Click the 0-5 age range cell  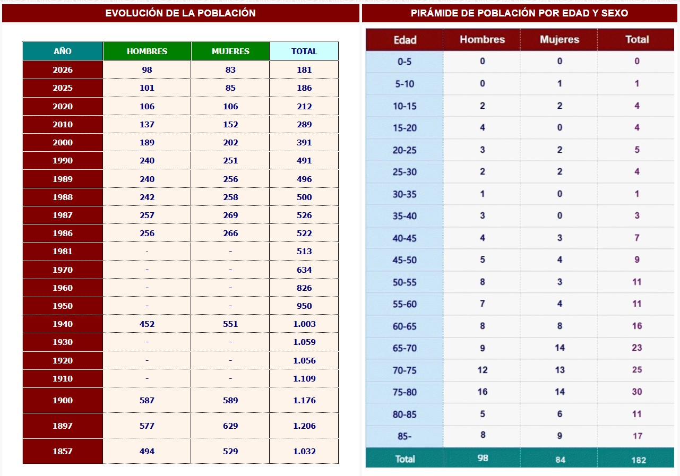click(404, 62)
